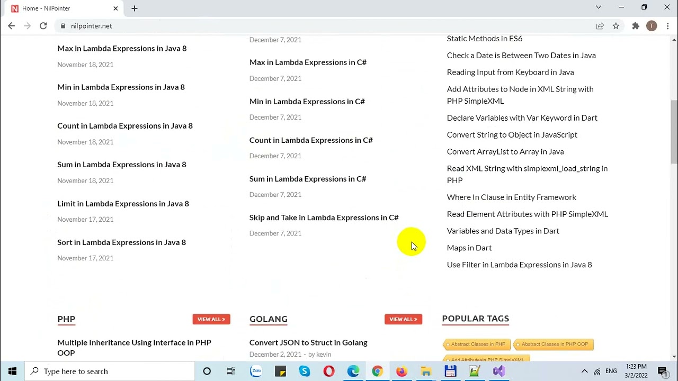
Task: Open the notepad editor icon on taskbar
Action: (x=475, y=371)
